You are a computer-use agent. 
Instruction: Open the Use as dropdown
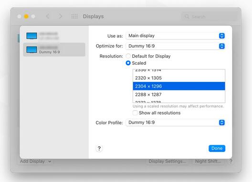(175, 36)
